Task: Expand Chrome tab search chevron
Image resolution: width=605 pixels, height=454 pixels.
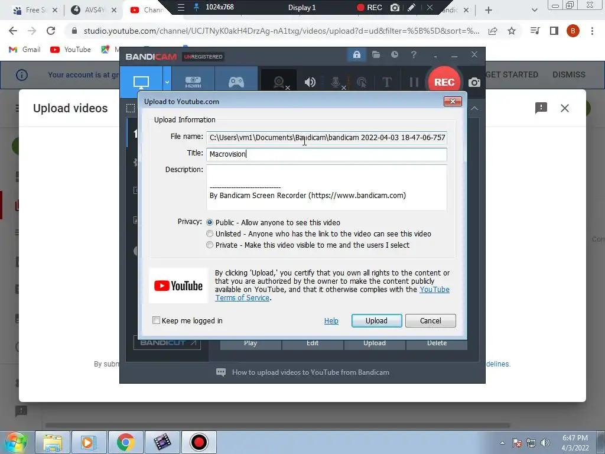Action: point(534,11)
